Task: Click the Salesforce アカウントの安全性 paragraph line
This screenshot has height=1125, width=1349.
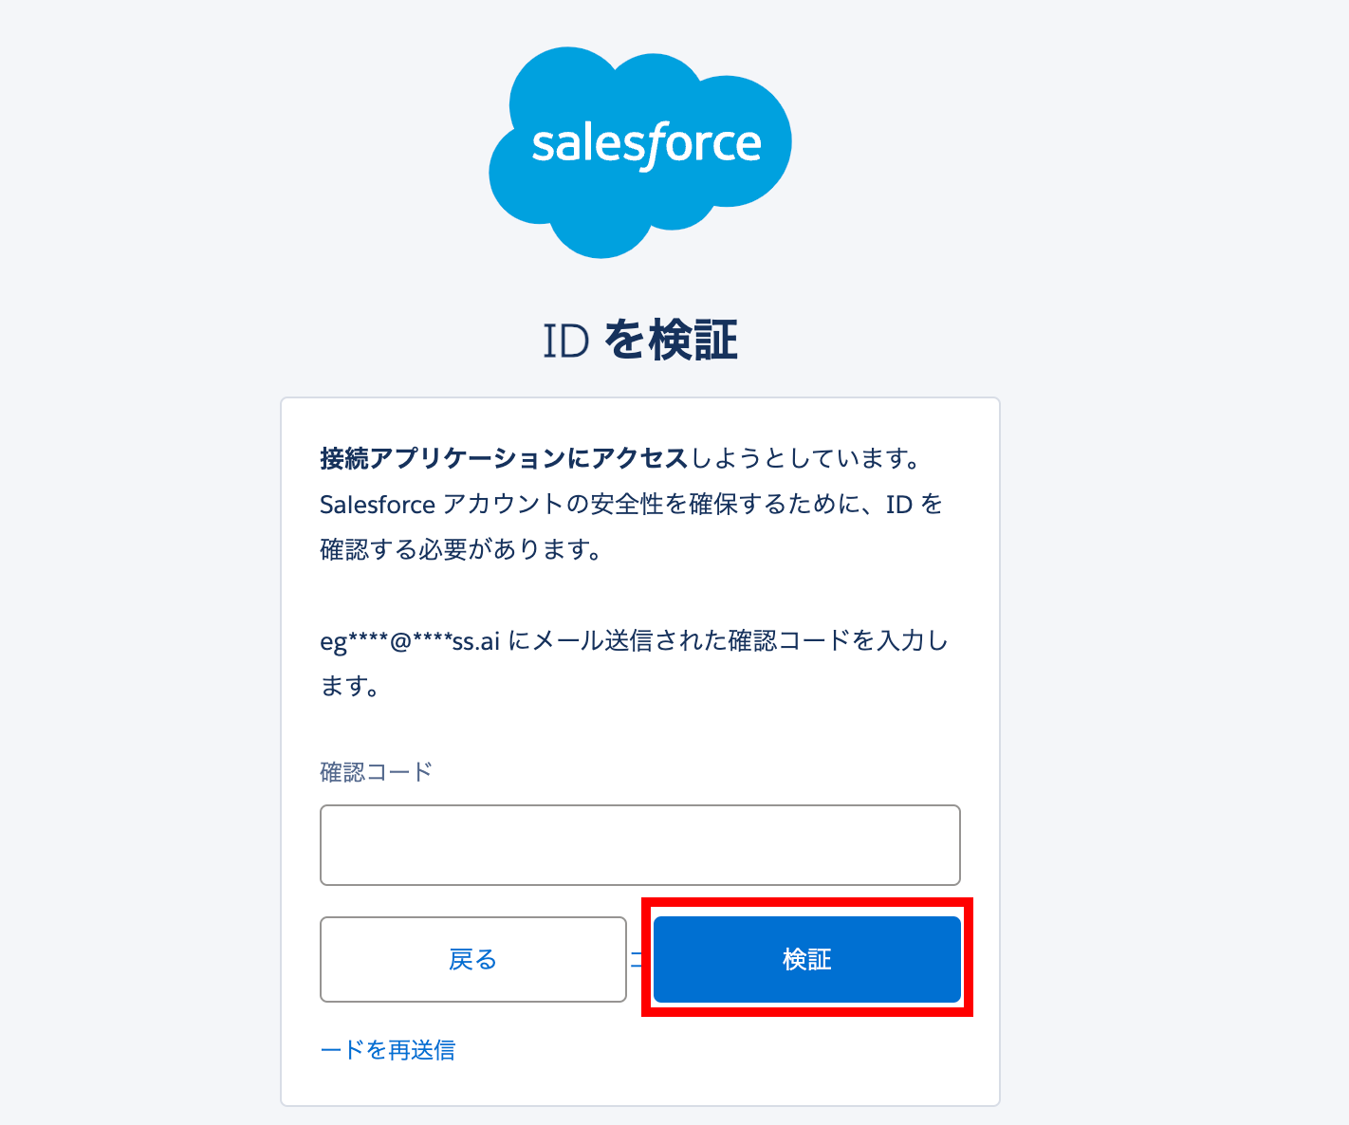Action: point(631,505)
